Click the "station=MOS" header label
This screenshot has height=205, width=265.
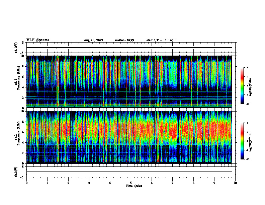tap(124, 40)
